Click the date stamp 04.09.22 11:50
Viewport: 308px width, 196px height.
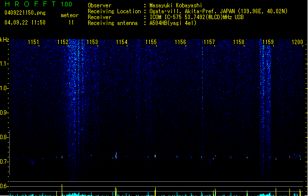click(25, 23)
